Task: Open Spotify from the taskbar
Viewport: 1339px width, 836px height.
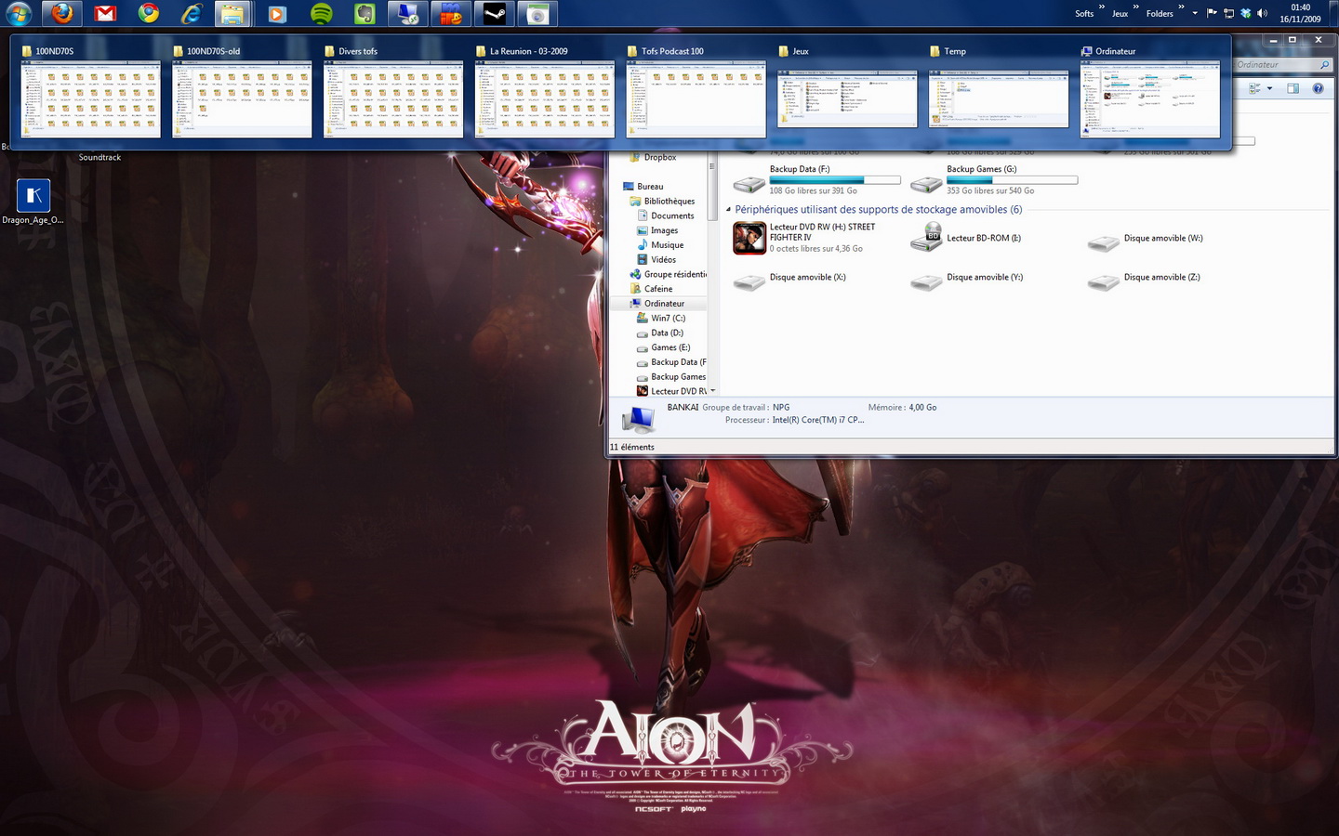Action: click(322, 14)
